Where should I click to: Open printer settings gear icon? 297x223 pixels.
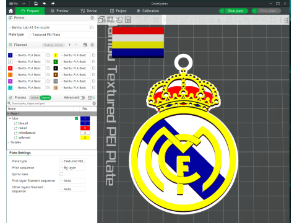[92, 18]
